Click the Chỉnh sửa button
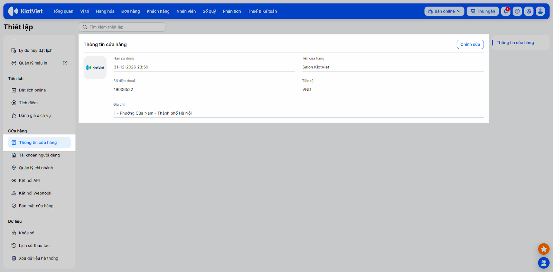The width and height of the screenshot is (553, 272). click(x=470, y=44)
